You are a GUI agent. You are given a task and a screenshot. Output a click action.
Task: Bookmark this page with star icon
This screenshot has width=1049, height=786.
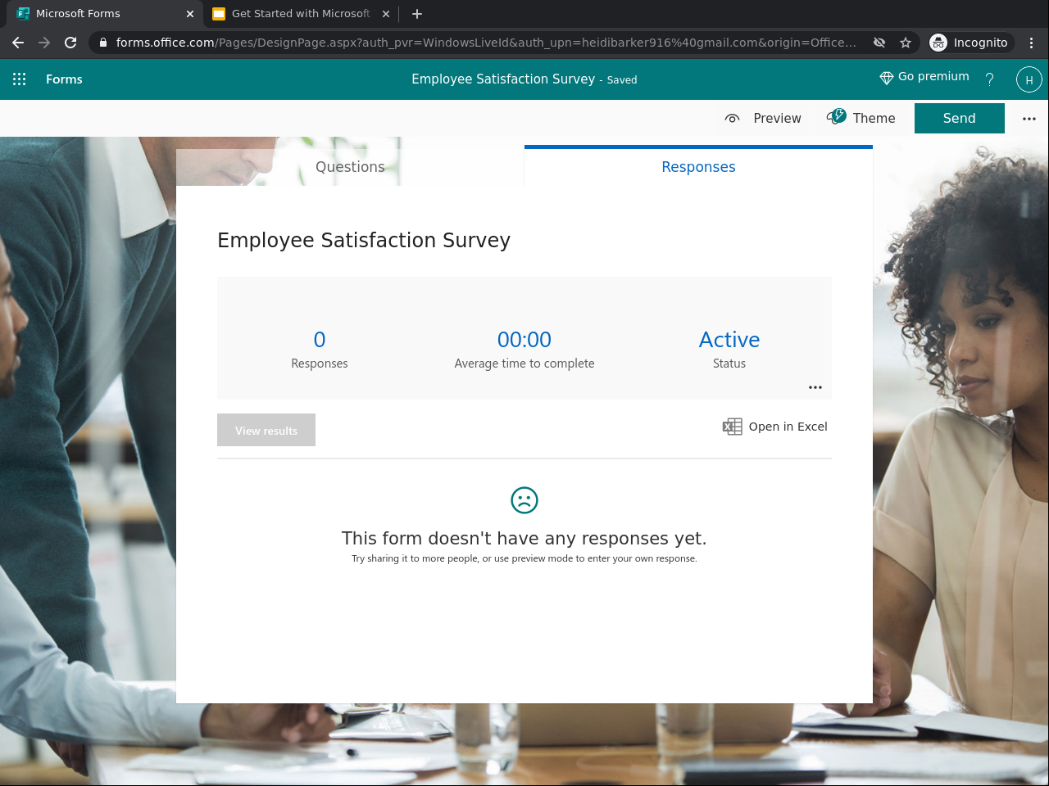click(906, 43)
